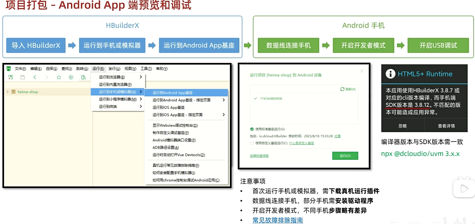Image resolution: width=475 pixels, height=224 pixels.
Task: Open the 发行 menu in menu bar
Action: point(114,69)
